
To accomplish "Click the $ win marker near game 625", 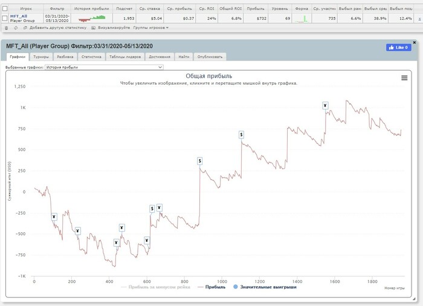I will (x=152, y=209).
